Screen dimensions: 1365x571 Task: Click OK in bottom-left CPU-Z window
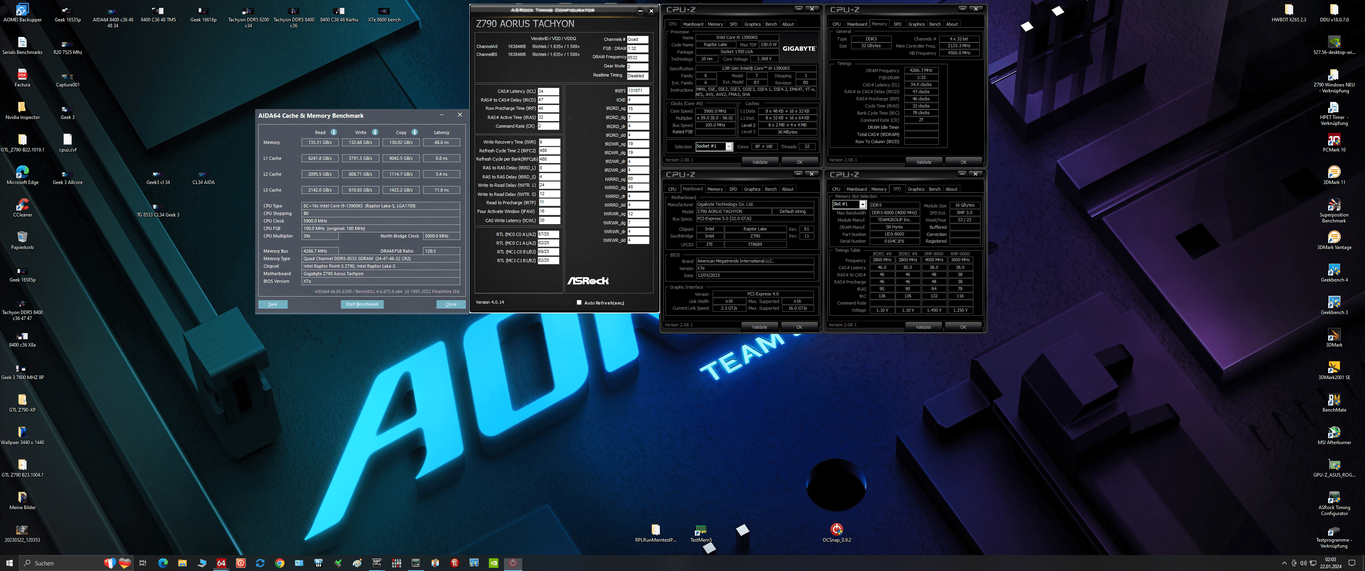[799, 328]
